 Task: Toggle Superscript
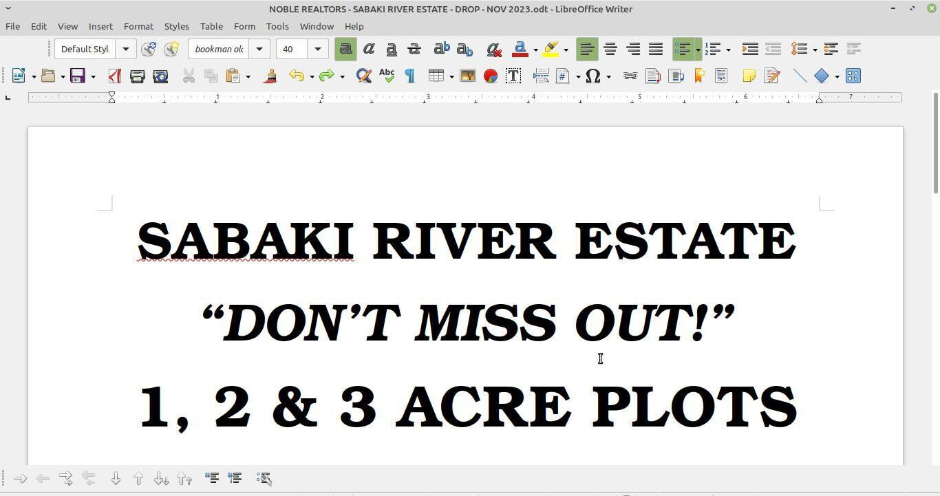[x=442, y=49]
